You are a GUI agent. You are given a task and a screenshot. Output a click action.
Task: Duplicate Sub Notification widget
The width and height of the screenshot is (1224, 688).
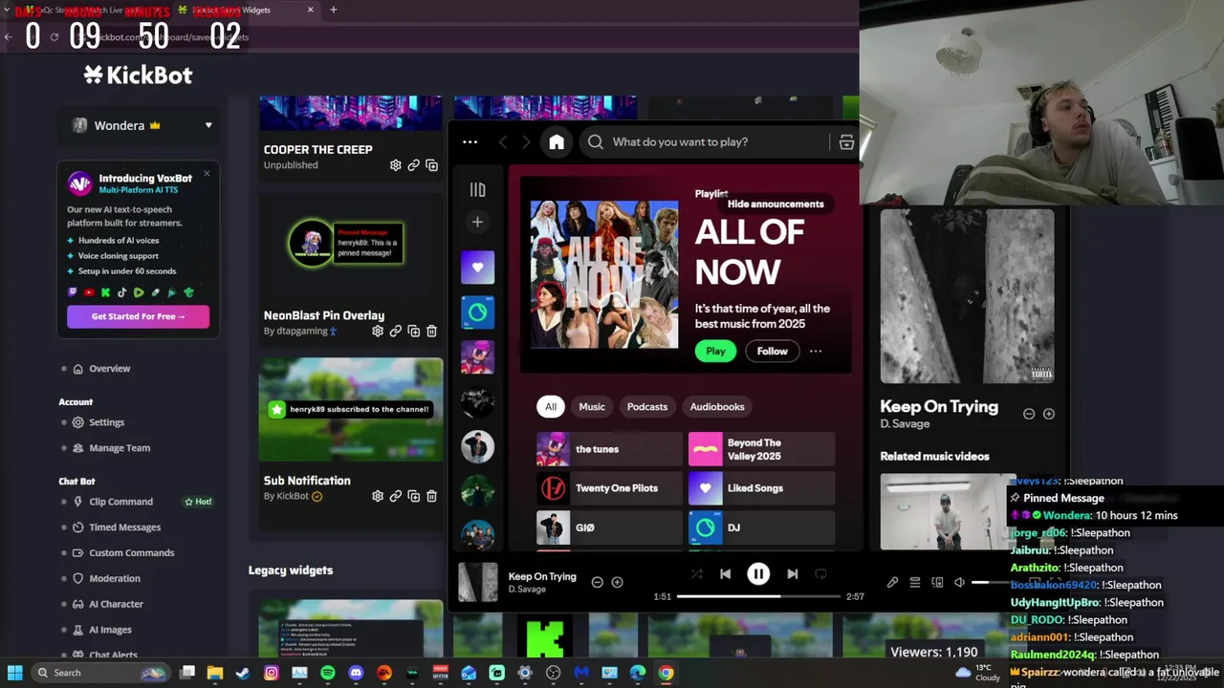[x=413, y=496]
